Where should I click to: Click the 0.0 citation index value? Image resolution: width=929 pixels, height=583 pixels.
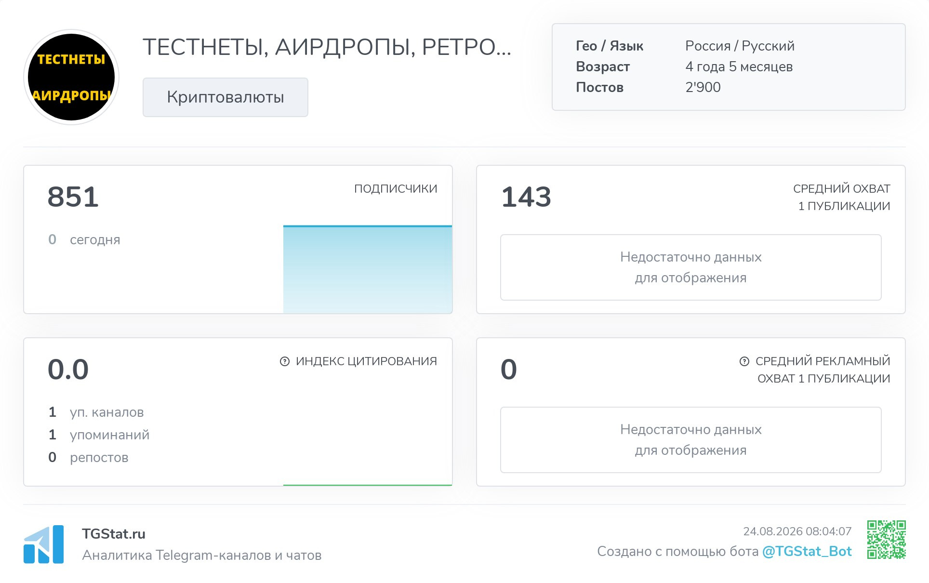(68, 370)
